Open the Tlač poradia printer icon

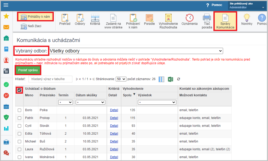click(207, 21)
